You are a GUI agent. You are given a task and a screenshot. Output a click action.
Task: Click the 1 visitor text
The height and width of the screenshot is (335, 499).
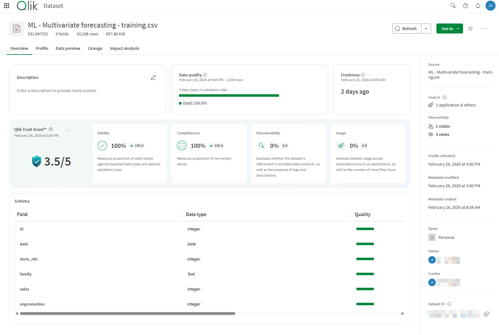tap(443, 126)
